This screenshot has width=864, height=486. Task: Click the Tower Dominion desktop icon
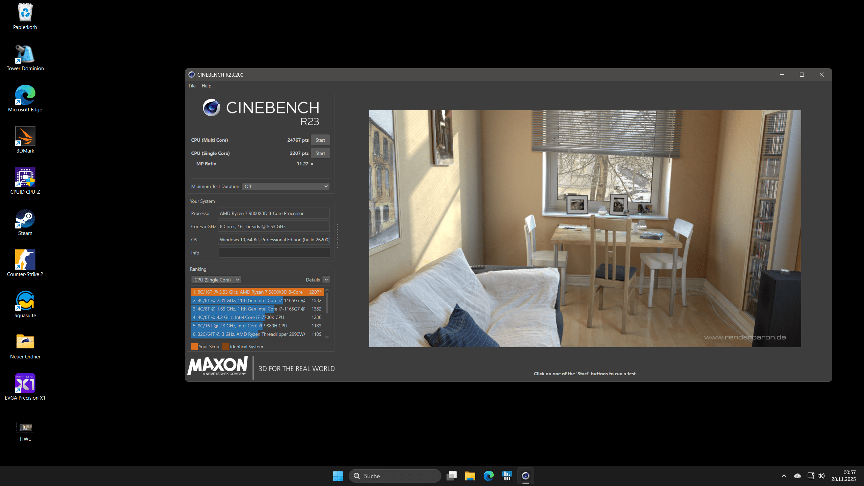click(x=25, y=54)
